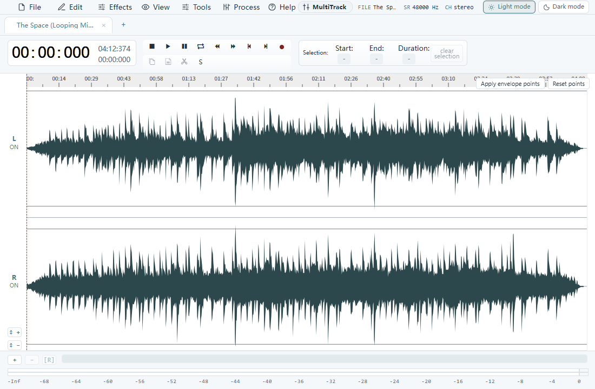Click the copy icon below transport
Viewport: 595px width, 389px height.
152,62
